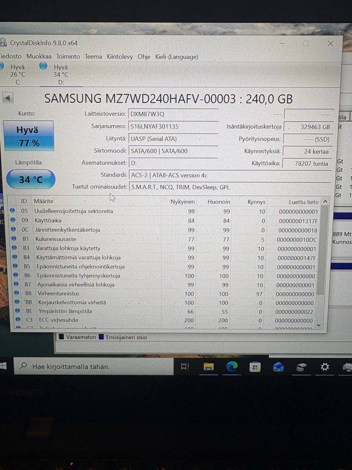Click the SMART list vertical scrollbar thumb
The width and height of the screenshot is (352, 470).
pyautogui.click(x=323, y=250)
